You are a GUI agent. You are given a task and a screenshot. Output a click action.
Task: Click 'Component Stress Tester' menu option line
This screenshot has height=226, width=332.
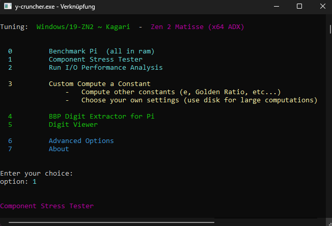[x=96, y=60]
